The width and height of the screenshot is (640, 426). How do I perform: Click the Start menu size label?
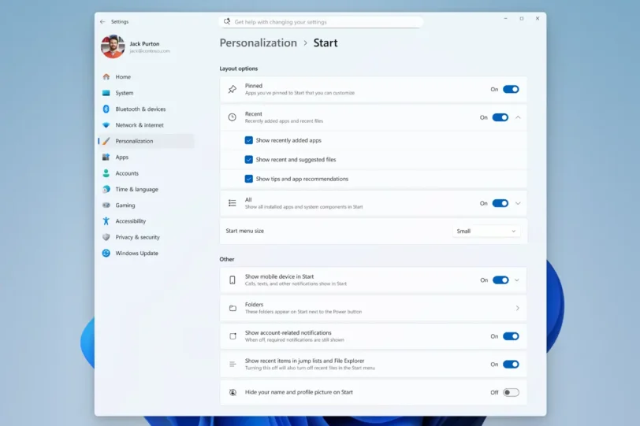click(245, 231)
